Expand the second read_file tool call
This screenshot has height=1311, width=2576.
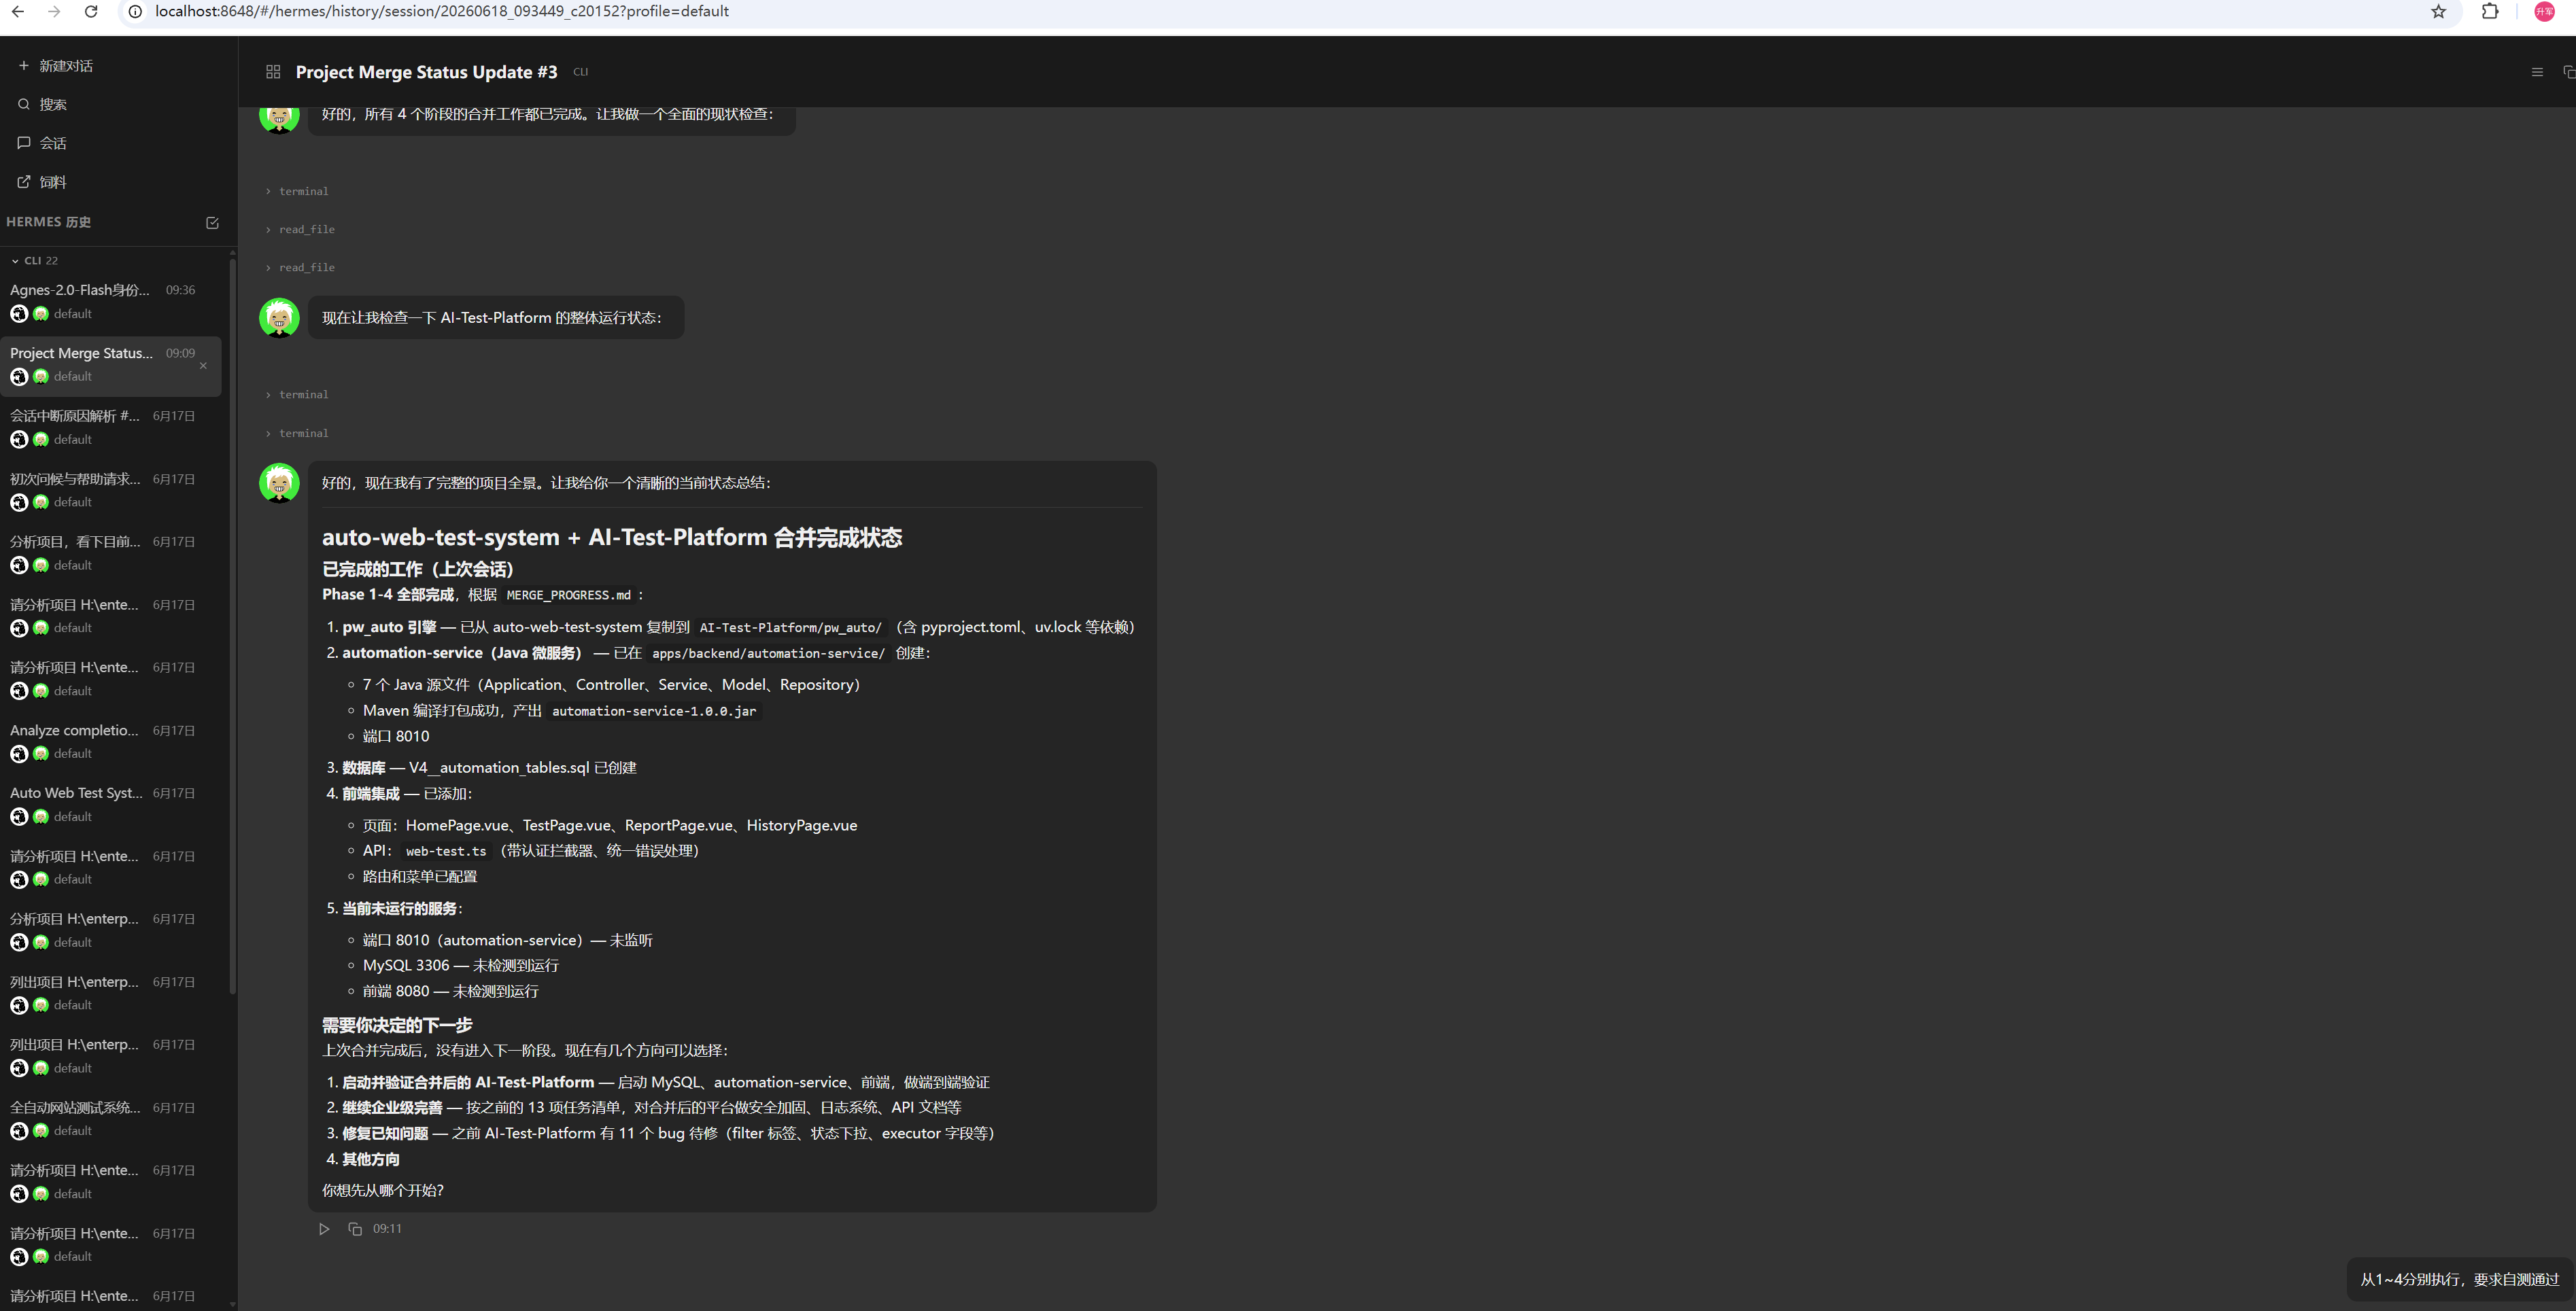300,267
